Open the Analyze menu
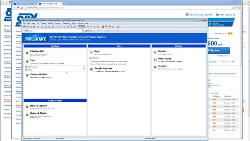250x141 pixels. point(50,23)
